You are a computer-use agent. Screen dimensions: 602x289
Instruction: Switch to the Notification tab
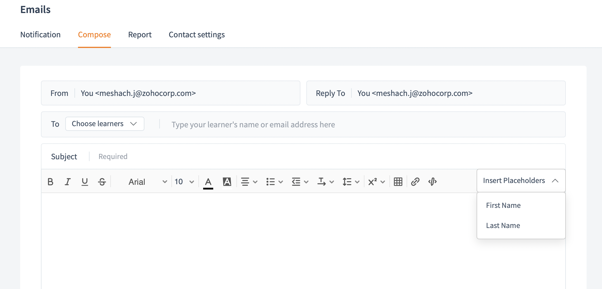pos(40,35)
